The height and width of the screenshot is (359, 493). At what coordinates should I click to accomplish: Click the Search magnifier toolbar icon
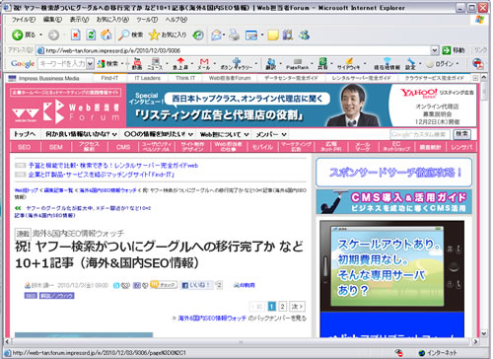[123, 35]
